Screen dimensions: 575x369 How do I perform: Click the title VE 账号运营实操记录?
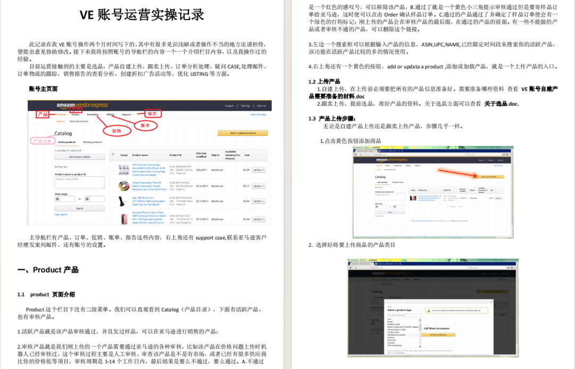click(142, 15)
